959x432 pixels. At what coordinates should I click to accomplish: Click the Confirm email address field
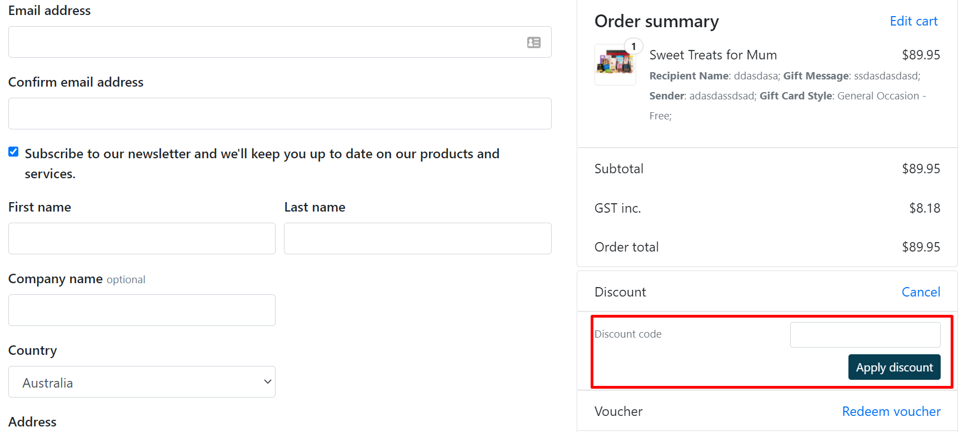(x=279, y=113)
